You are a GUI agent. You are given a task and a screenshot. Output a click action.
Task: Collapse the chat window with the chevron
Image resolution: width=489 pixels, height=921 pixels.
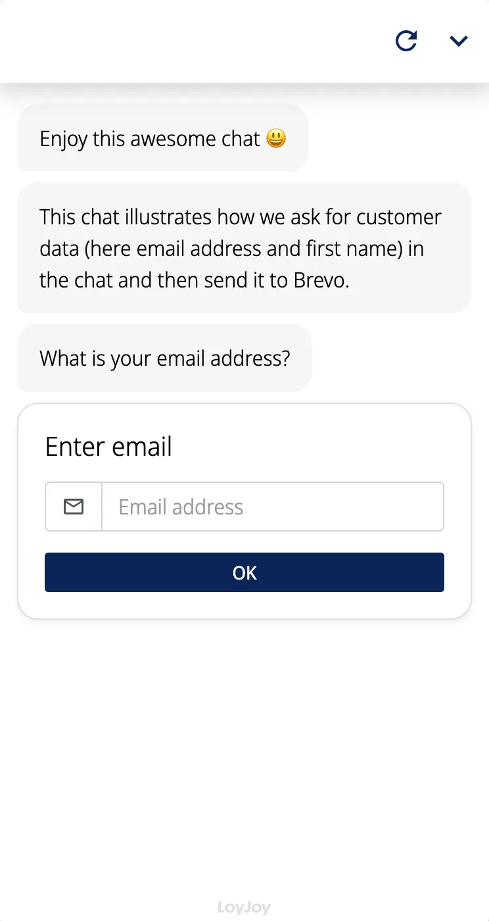tap(458, 41)
